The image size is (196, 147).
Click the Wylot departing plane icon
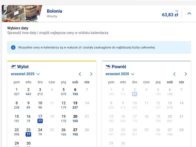pos(14,67)
